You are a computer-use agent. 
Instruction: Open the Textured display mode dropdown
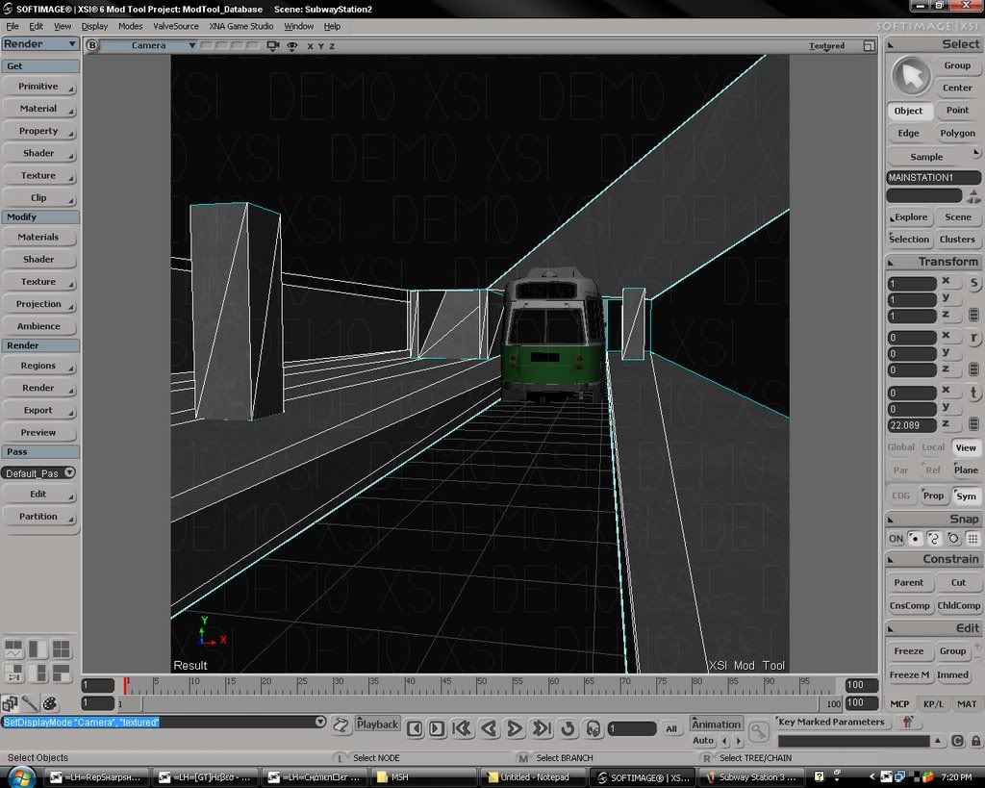click(826, 46)
